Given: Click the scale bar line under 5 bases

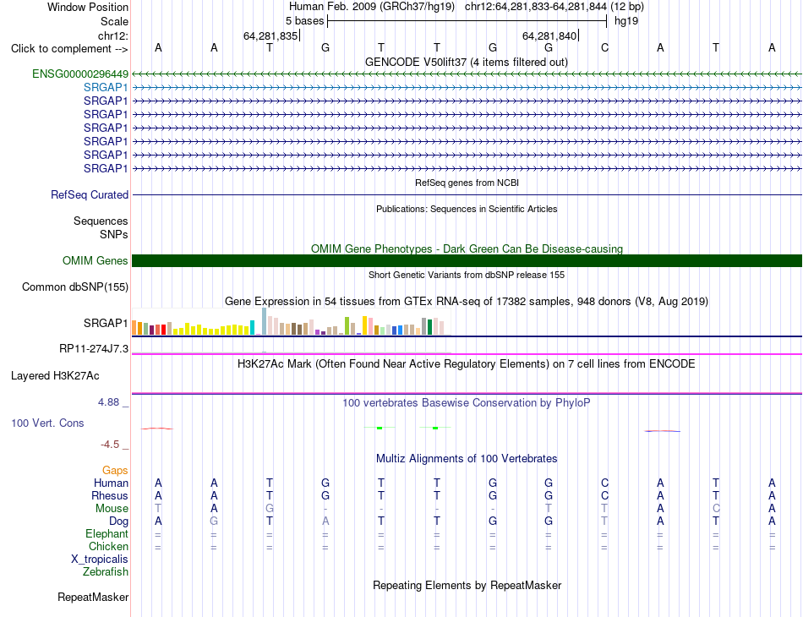Looking at the screenshot, I should pyautogui.click(x=467, y=21).
